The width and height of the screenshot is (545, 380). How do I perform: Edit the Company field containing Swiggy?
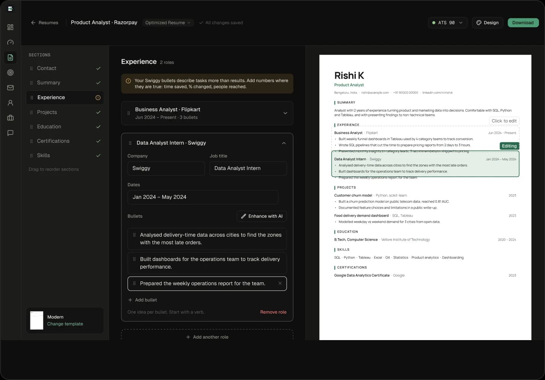[166, 168]
